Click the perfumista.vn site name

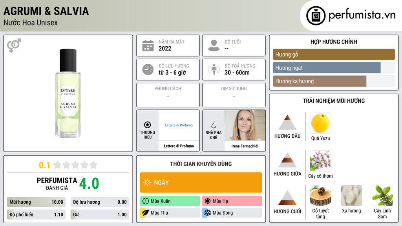[x=362, y=15]
